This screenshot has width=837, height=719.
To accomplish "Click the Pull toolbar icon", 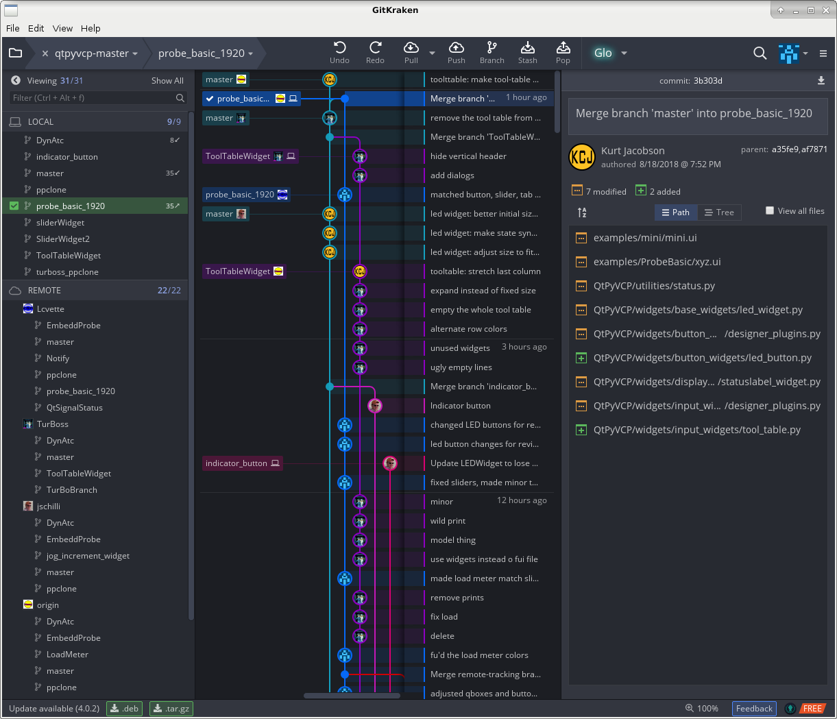I will pos(411,53).
